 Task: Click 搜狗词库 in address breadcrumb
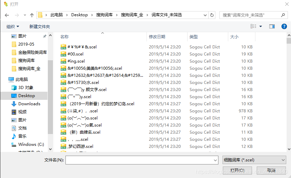pyautogui.click(x=104, y=15)
